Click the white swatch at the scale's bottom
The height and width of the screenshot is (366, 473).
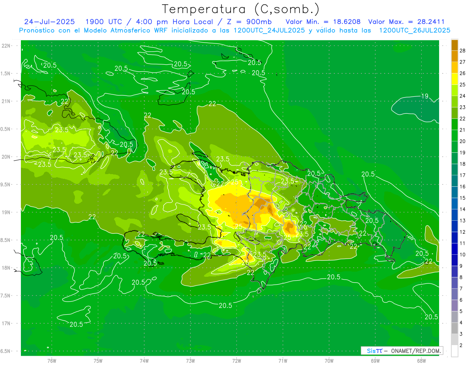pos(454,351)
